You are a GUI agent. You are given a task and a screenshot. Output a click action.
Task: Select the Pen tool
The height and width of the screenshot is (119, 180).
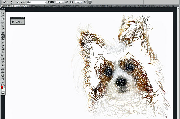[x=3, y=59]
